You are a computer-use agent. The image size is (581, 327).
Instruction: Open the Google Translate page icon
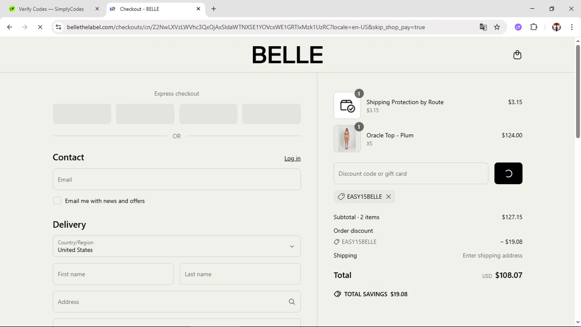(483, 27)
